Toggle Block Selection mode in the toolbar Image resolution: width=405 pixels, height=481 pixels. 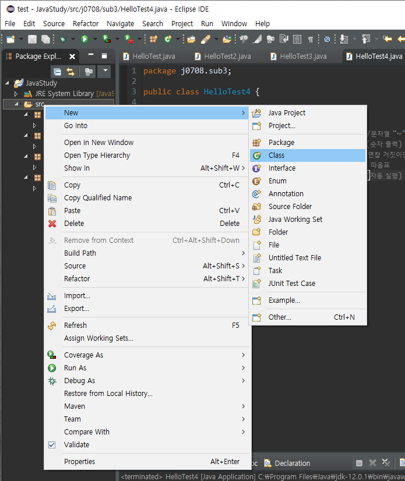297,39
